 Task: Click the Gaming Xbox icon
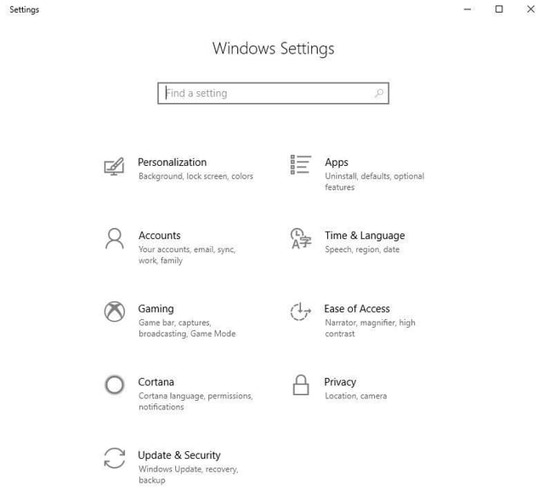pyautogui.click(x=115, y=312)
